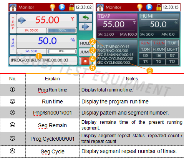Image resolution: width=184 pixels, height=158 pixels.
Task: Click 'Display total running time.' note
Action: 107,90
